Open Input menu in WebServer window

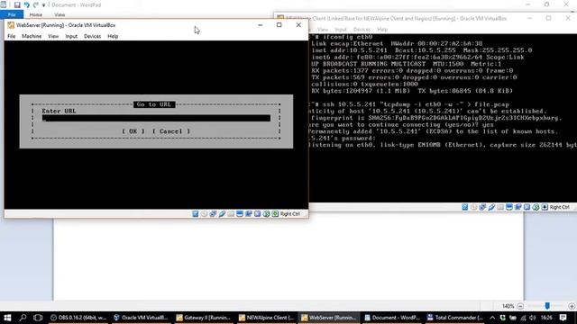point(71,36)
